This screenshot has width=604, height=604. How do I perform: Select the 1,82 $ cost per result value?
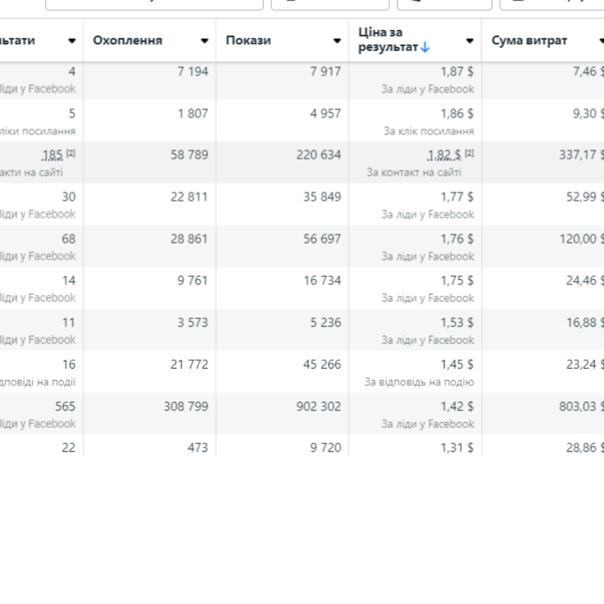point(444,155)
